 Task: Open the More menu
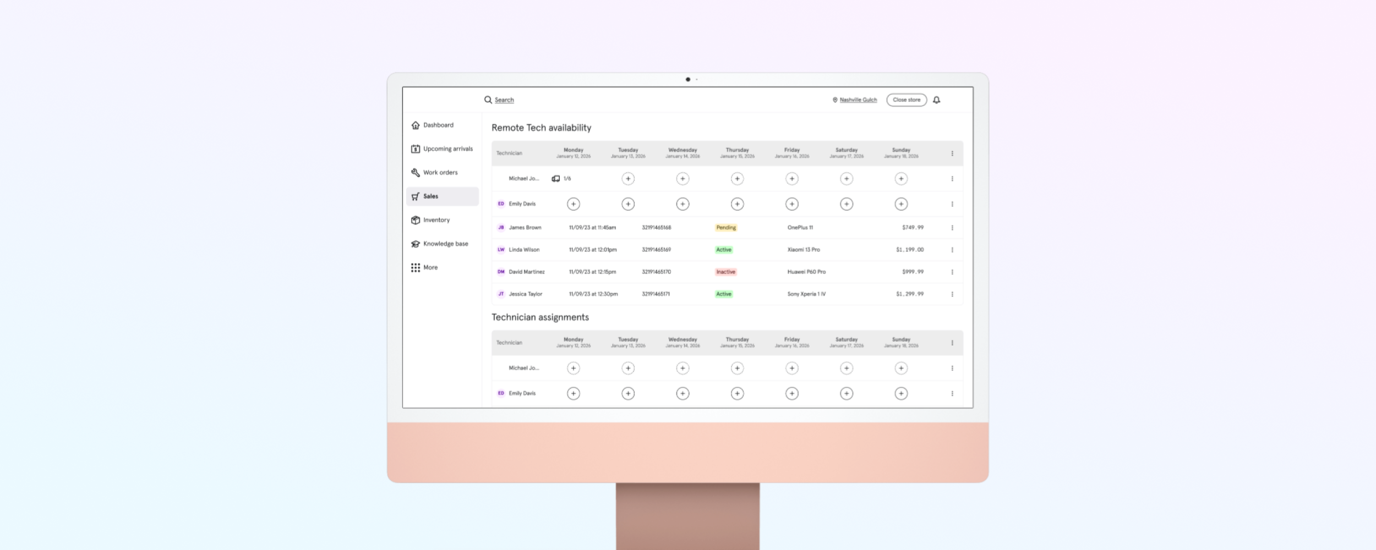(x=424, y=267)
